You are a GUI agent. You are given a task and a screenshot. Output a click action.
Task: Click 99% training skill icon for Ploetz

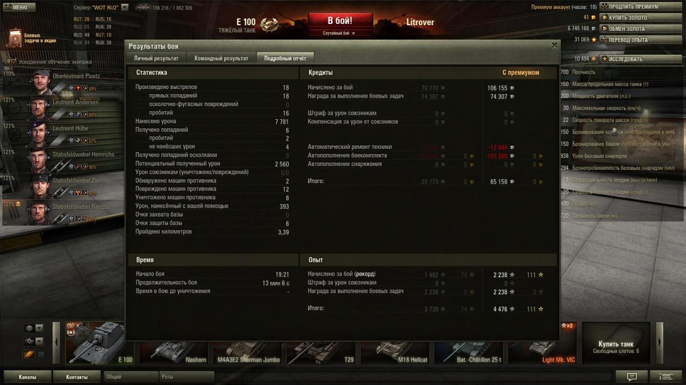pos(84,88)
